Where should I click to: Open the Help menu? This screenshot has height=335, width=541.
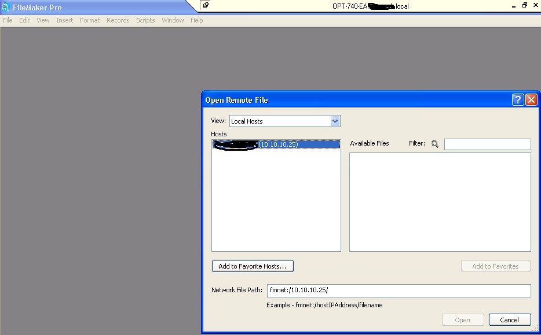pyautogui.click(x=197, y=20)
